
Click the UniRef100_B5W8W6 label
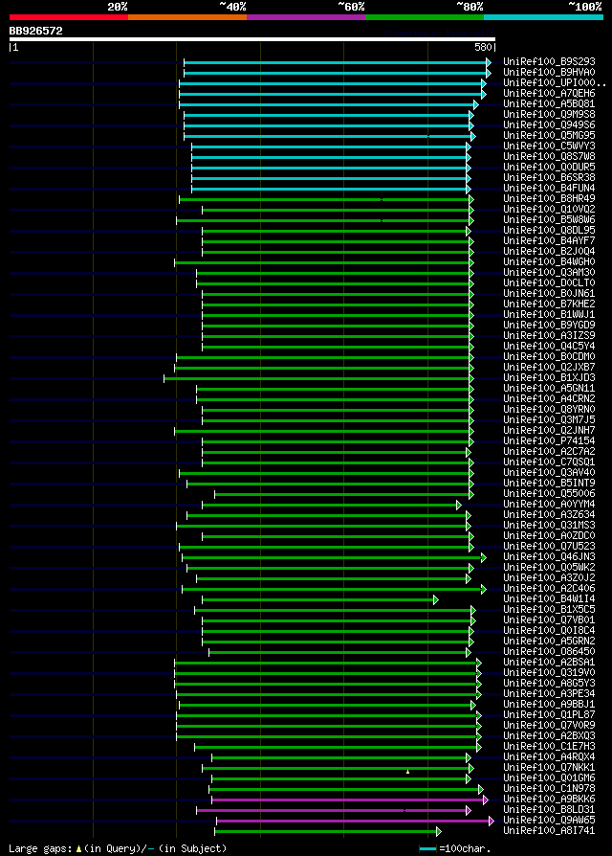(549, 220)
